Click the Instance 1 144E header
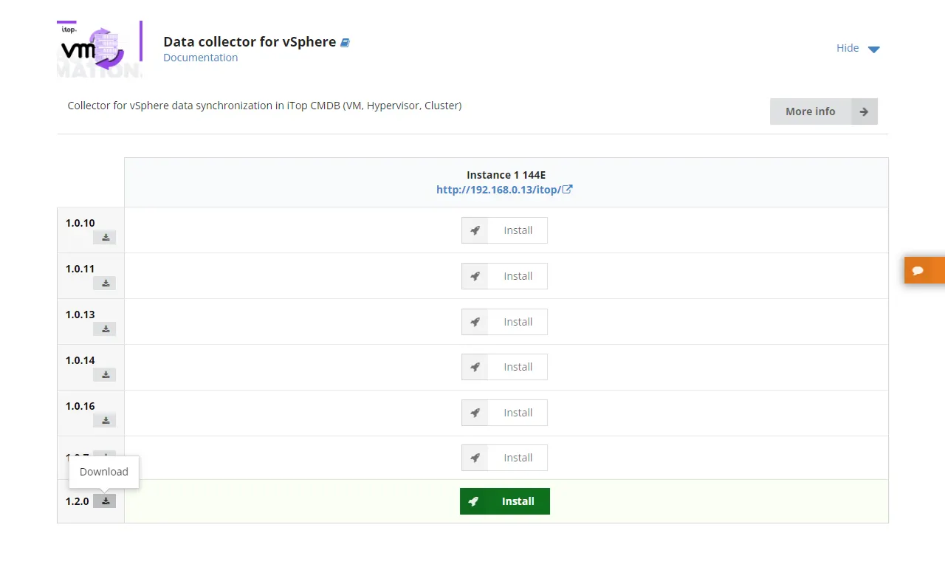Image resolution: width=945 pixels, height=567 pixels. point(506,175)
